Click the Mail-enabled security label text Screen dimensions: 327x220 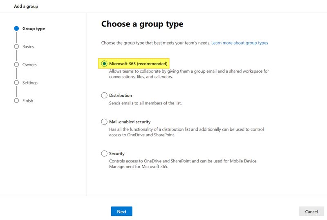click(130, 122)
